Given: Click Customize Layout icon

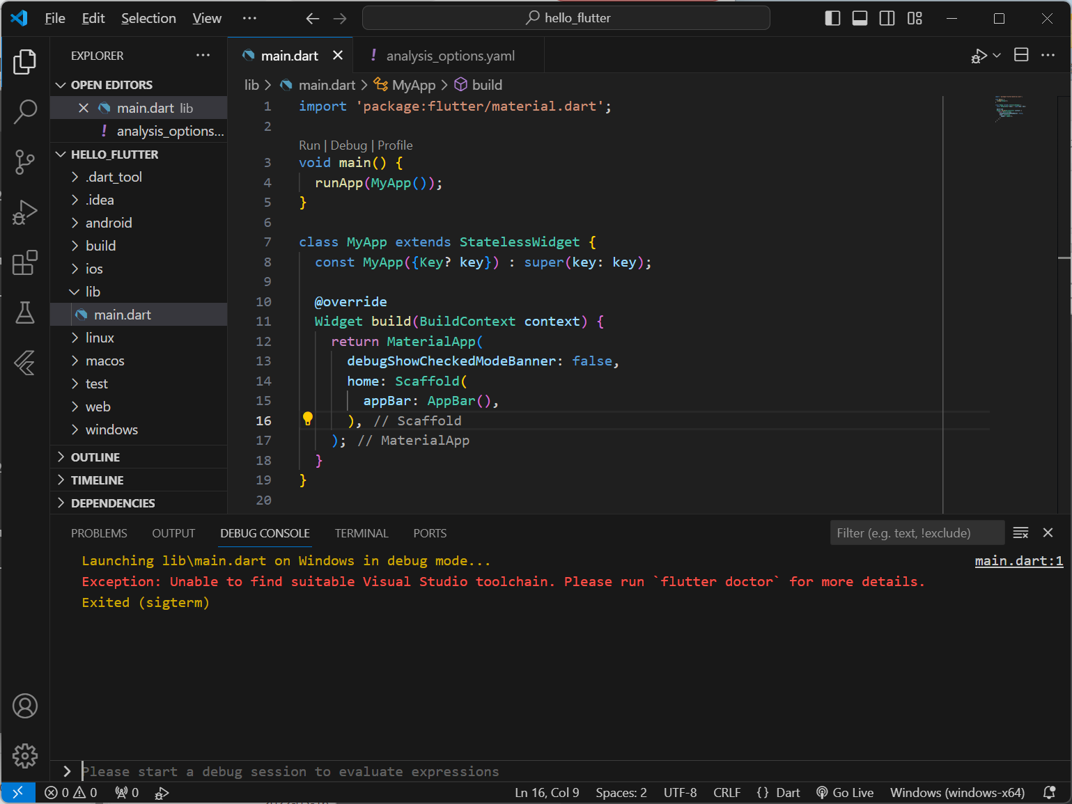Looking at the screenshot, I should pos(915,18).
